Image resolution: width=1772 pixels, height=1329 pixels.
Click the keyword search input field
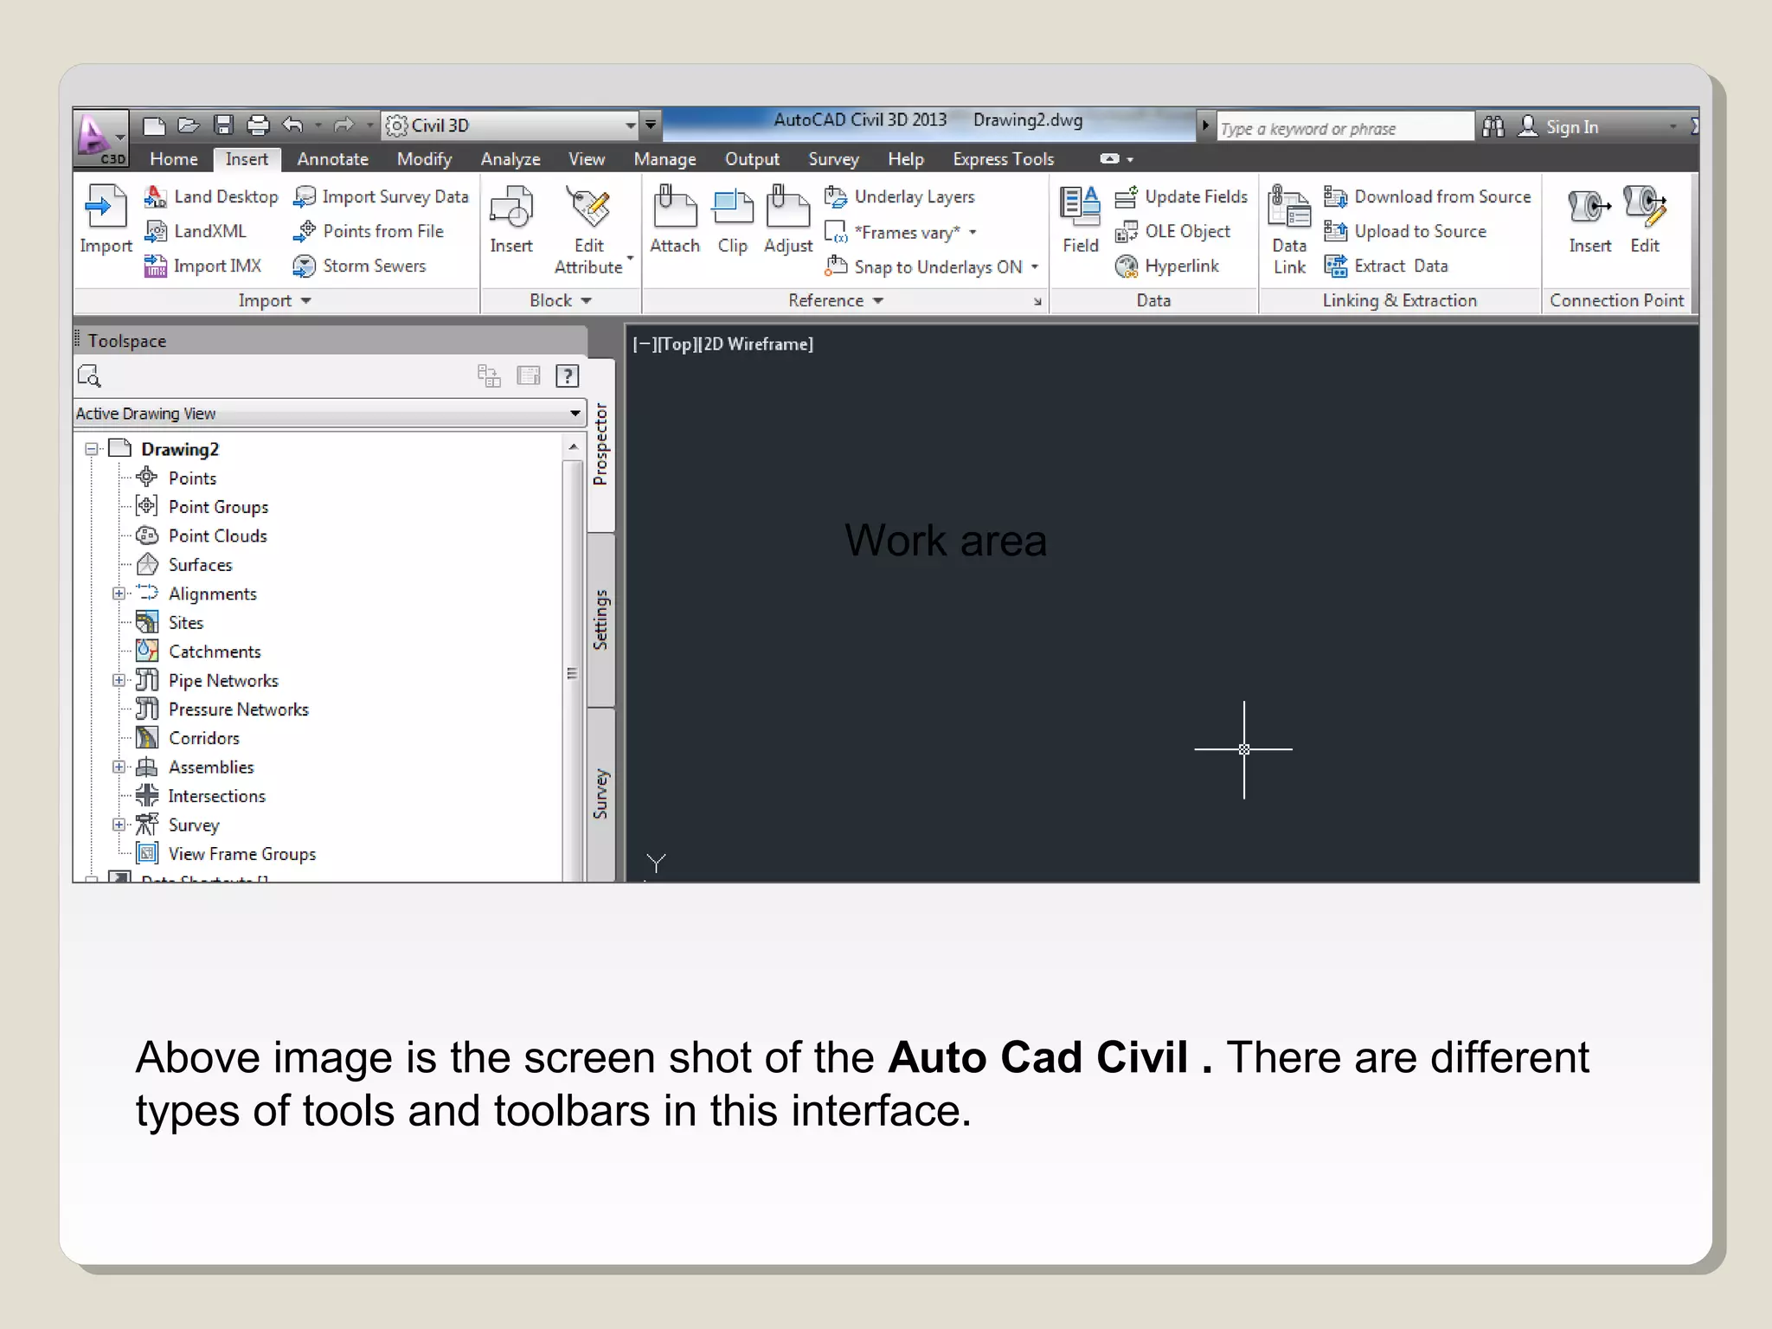1345,128
